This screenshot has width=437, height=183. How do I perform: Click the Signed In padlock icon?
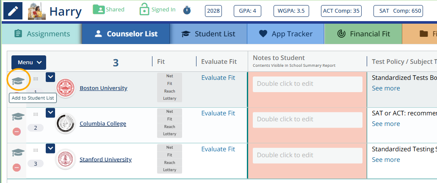pyautogui.click(x=144, y=10)
